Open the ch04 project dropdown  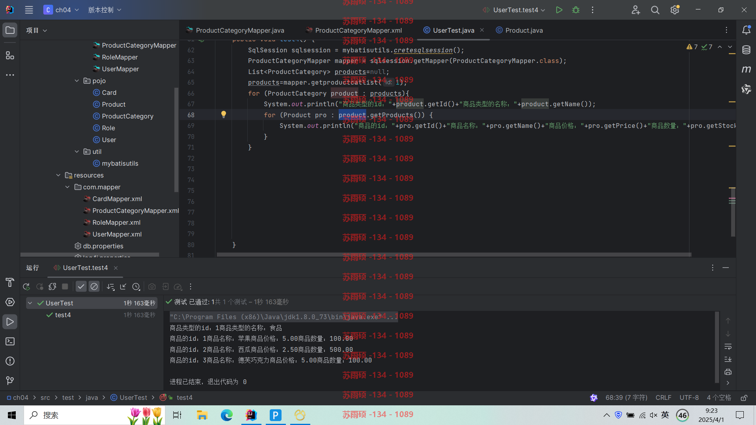click(x=61, y=10)
